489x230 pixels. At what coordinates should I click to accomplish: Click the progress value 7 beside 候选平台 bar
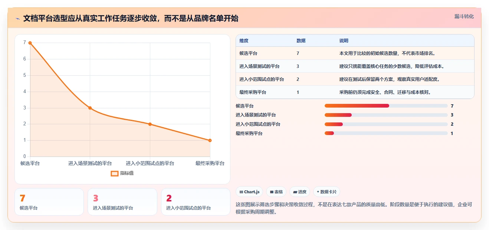(x=452, y=106)
